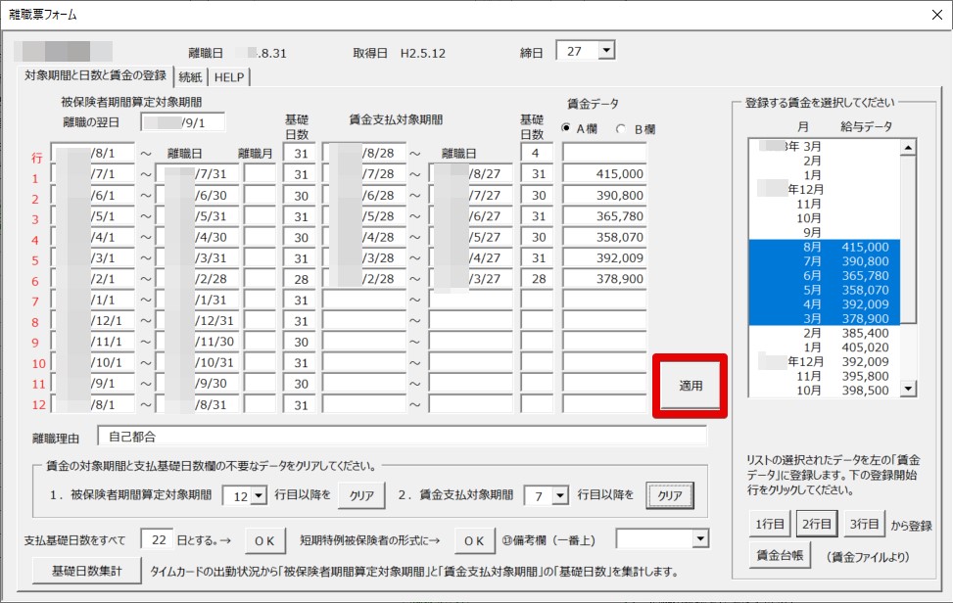This screenshot has height=603, width=953.
Task: Click the 1行目 registration button
Action: (x=770, y=524)
